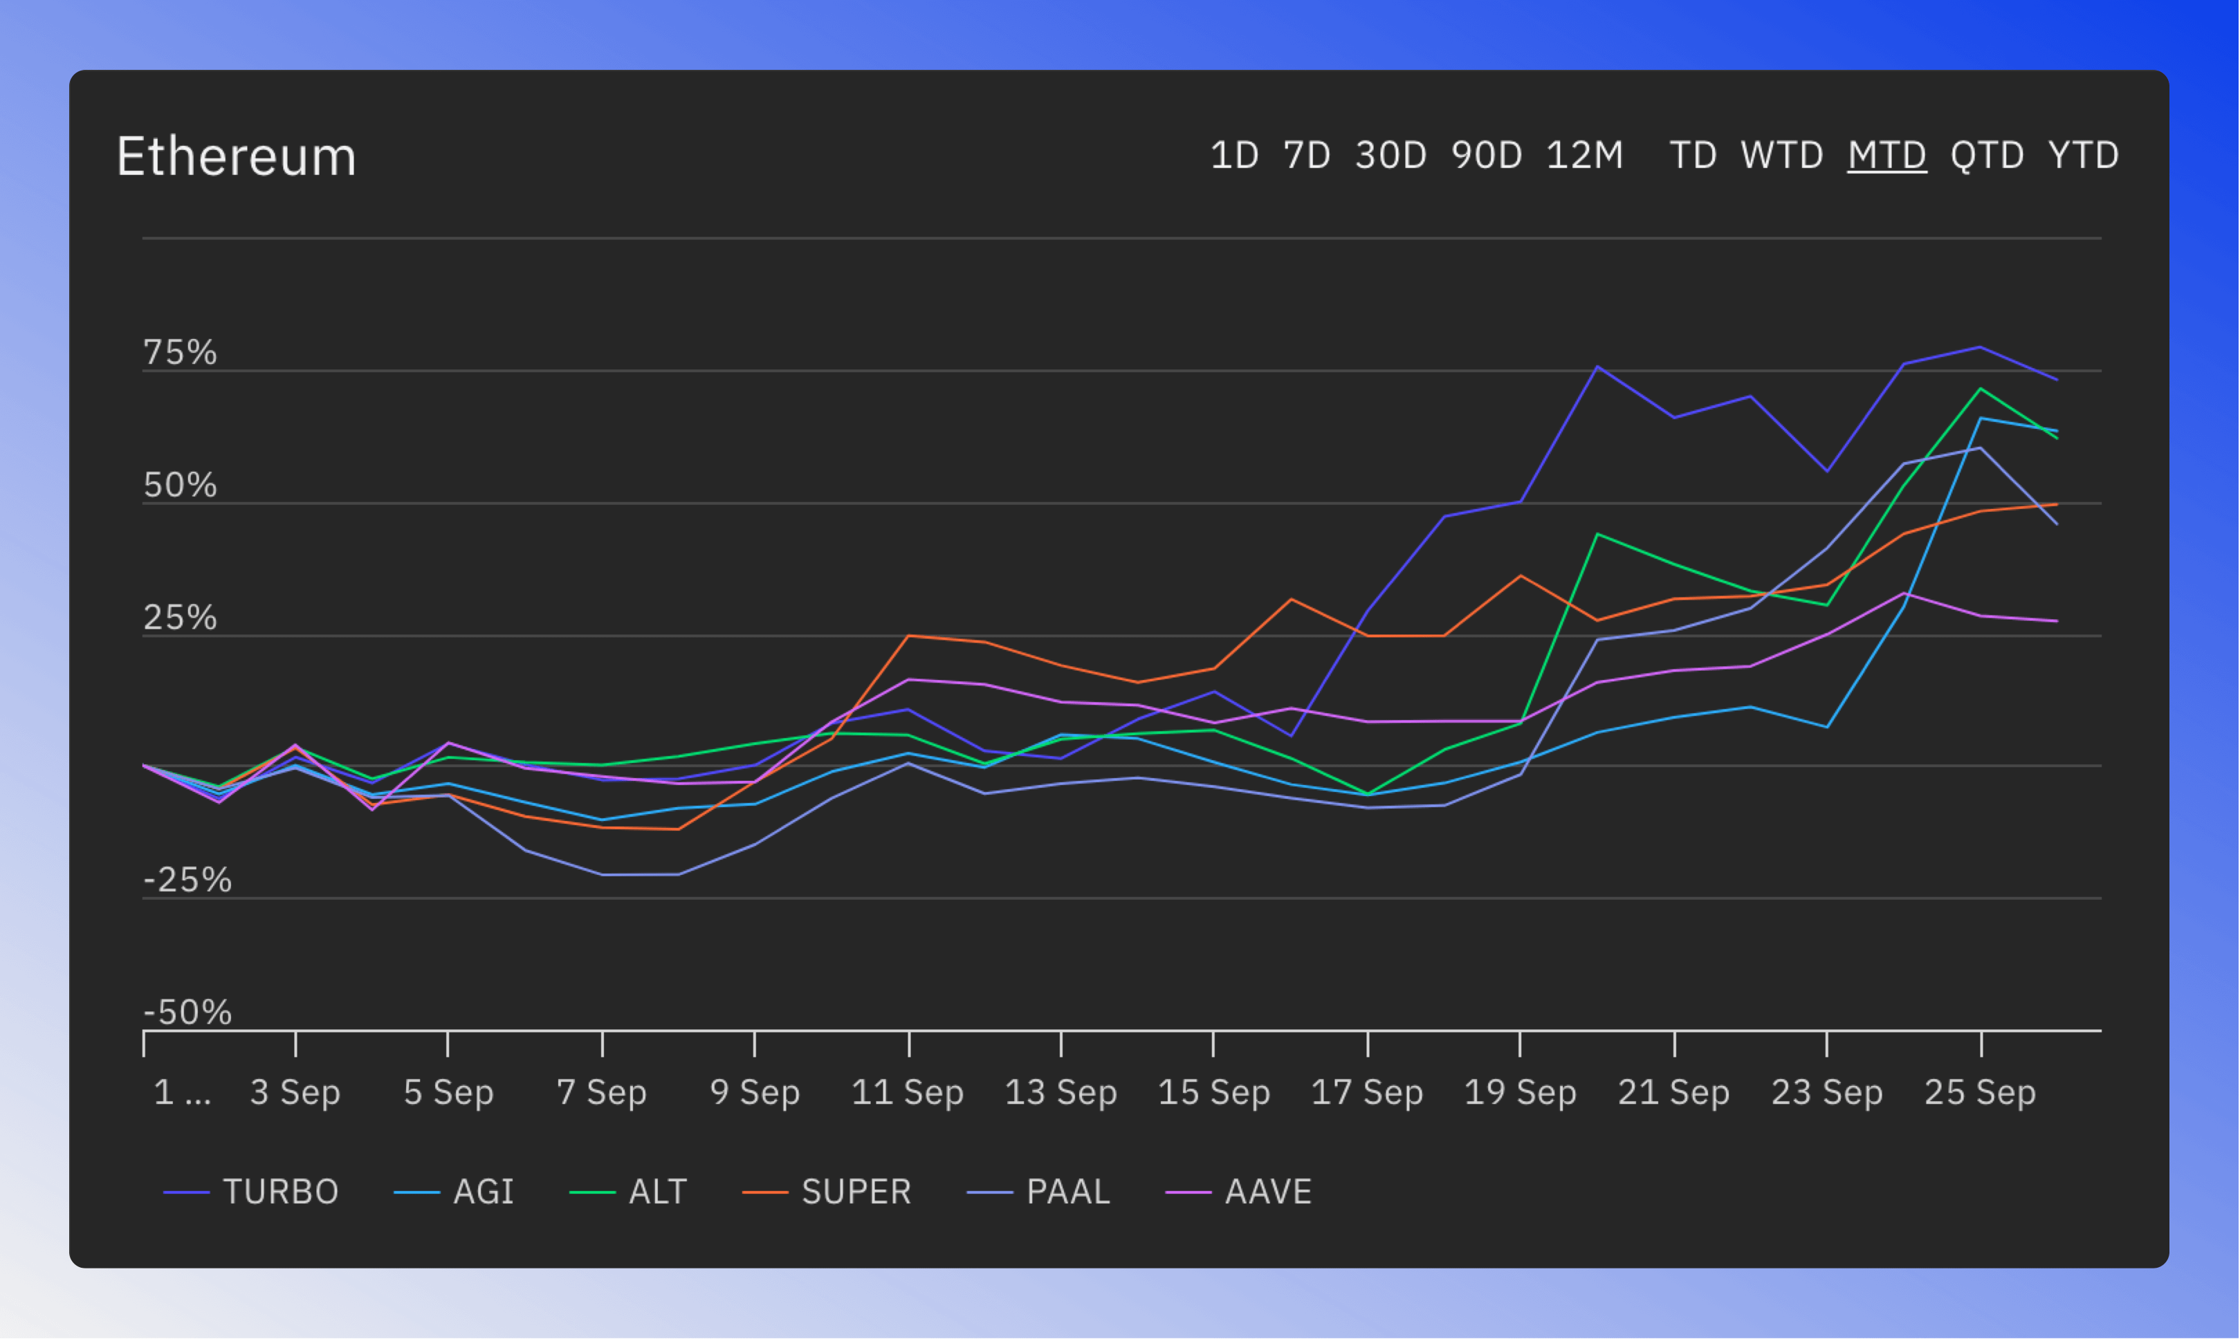The width and height of the screenshot is (2240, 1339).
Task: Click the 50% y-axis label
Action: pos(181,486)
